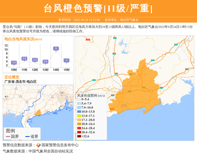Click the 13.8~17.1 yellow legend swatch
This screenshot has width=197, height=155.
[x=79, y=116]
